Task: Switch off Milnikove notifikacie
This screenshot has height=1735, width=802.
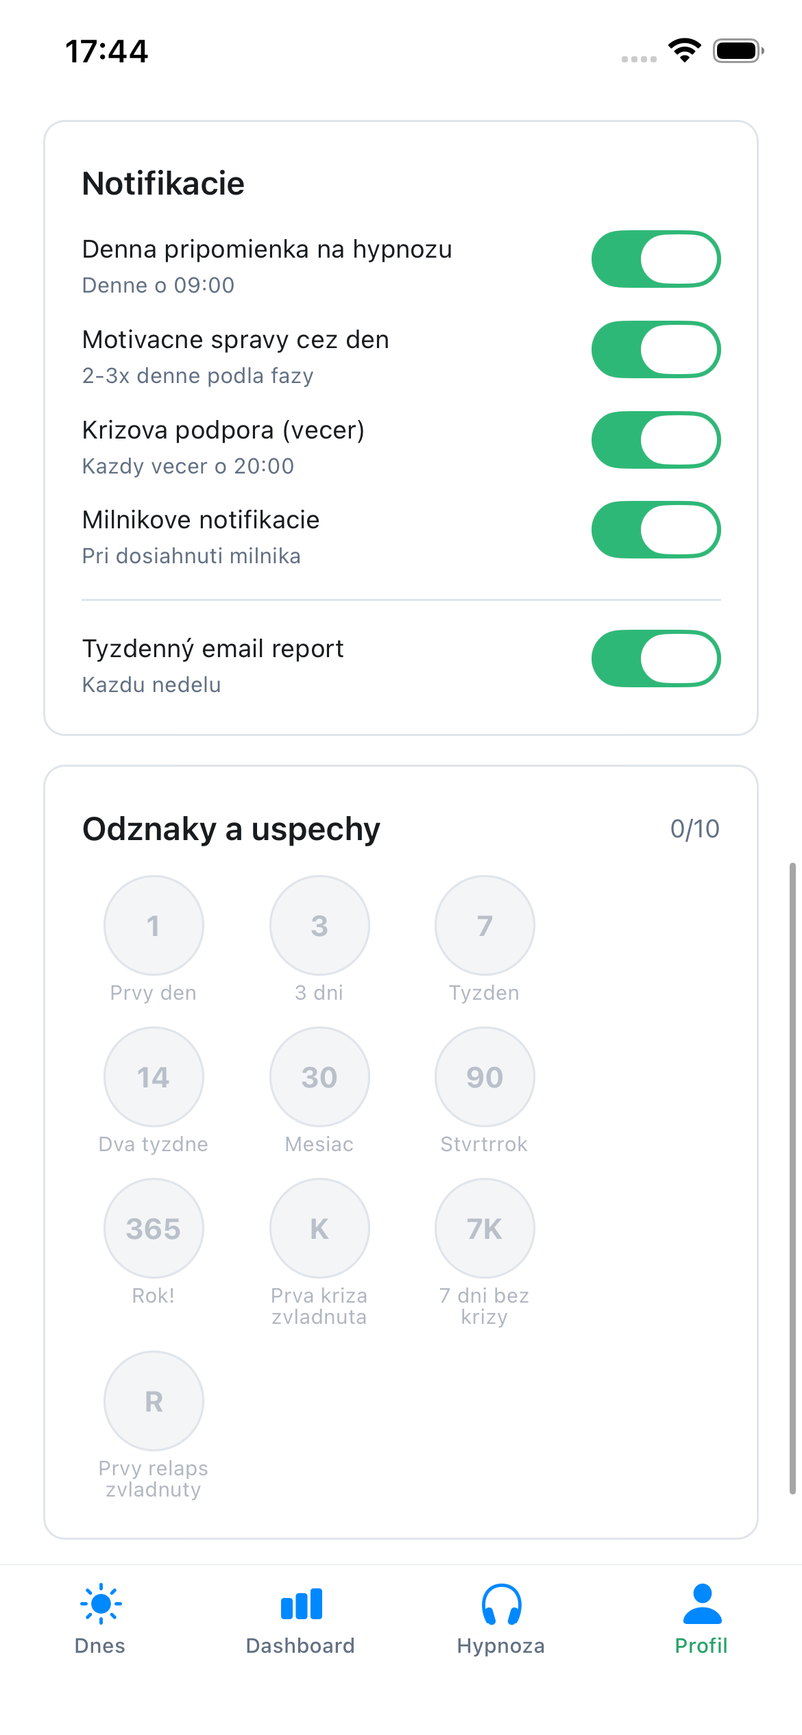Action: pyautogui.click(x=656, y=530)
